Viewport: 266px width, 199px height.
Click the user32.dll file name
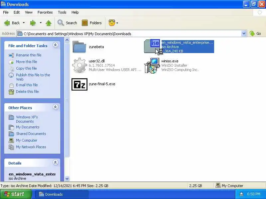(x=97, y=61)
